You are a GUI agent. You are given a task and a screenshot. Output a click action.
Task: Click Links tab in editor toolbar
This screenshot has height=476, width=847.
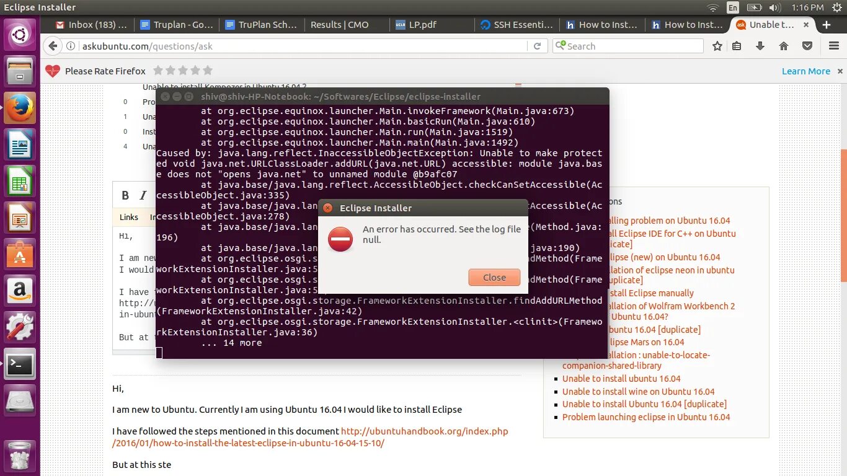[x=129, y=217]
